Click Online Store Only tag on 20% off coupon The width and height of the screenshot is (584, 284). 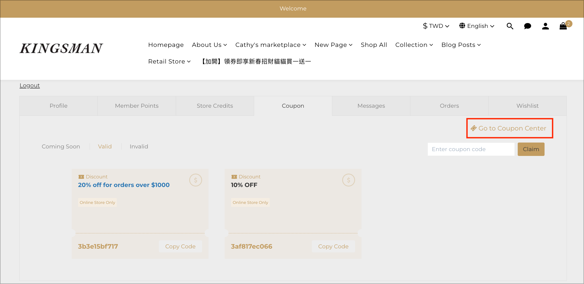(97, 203)
